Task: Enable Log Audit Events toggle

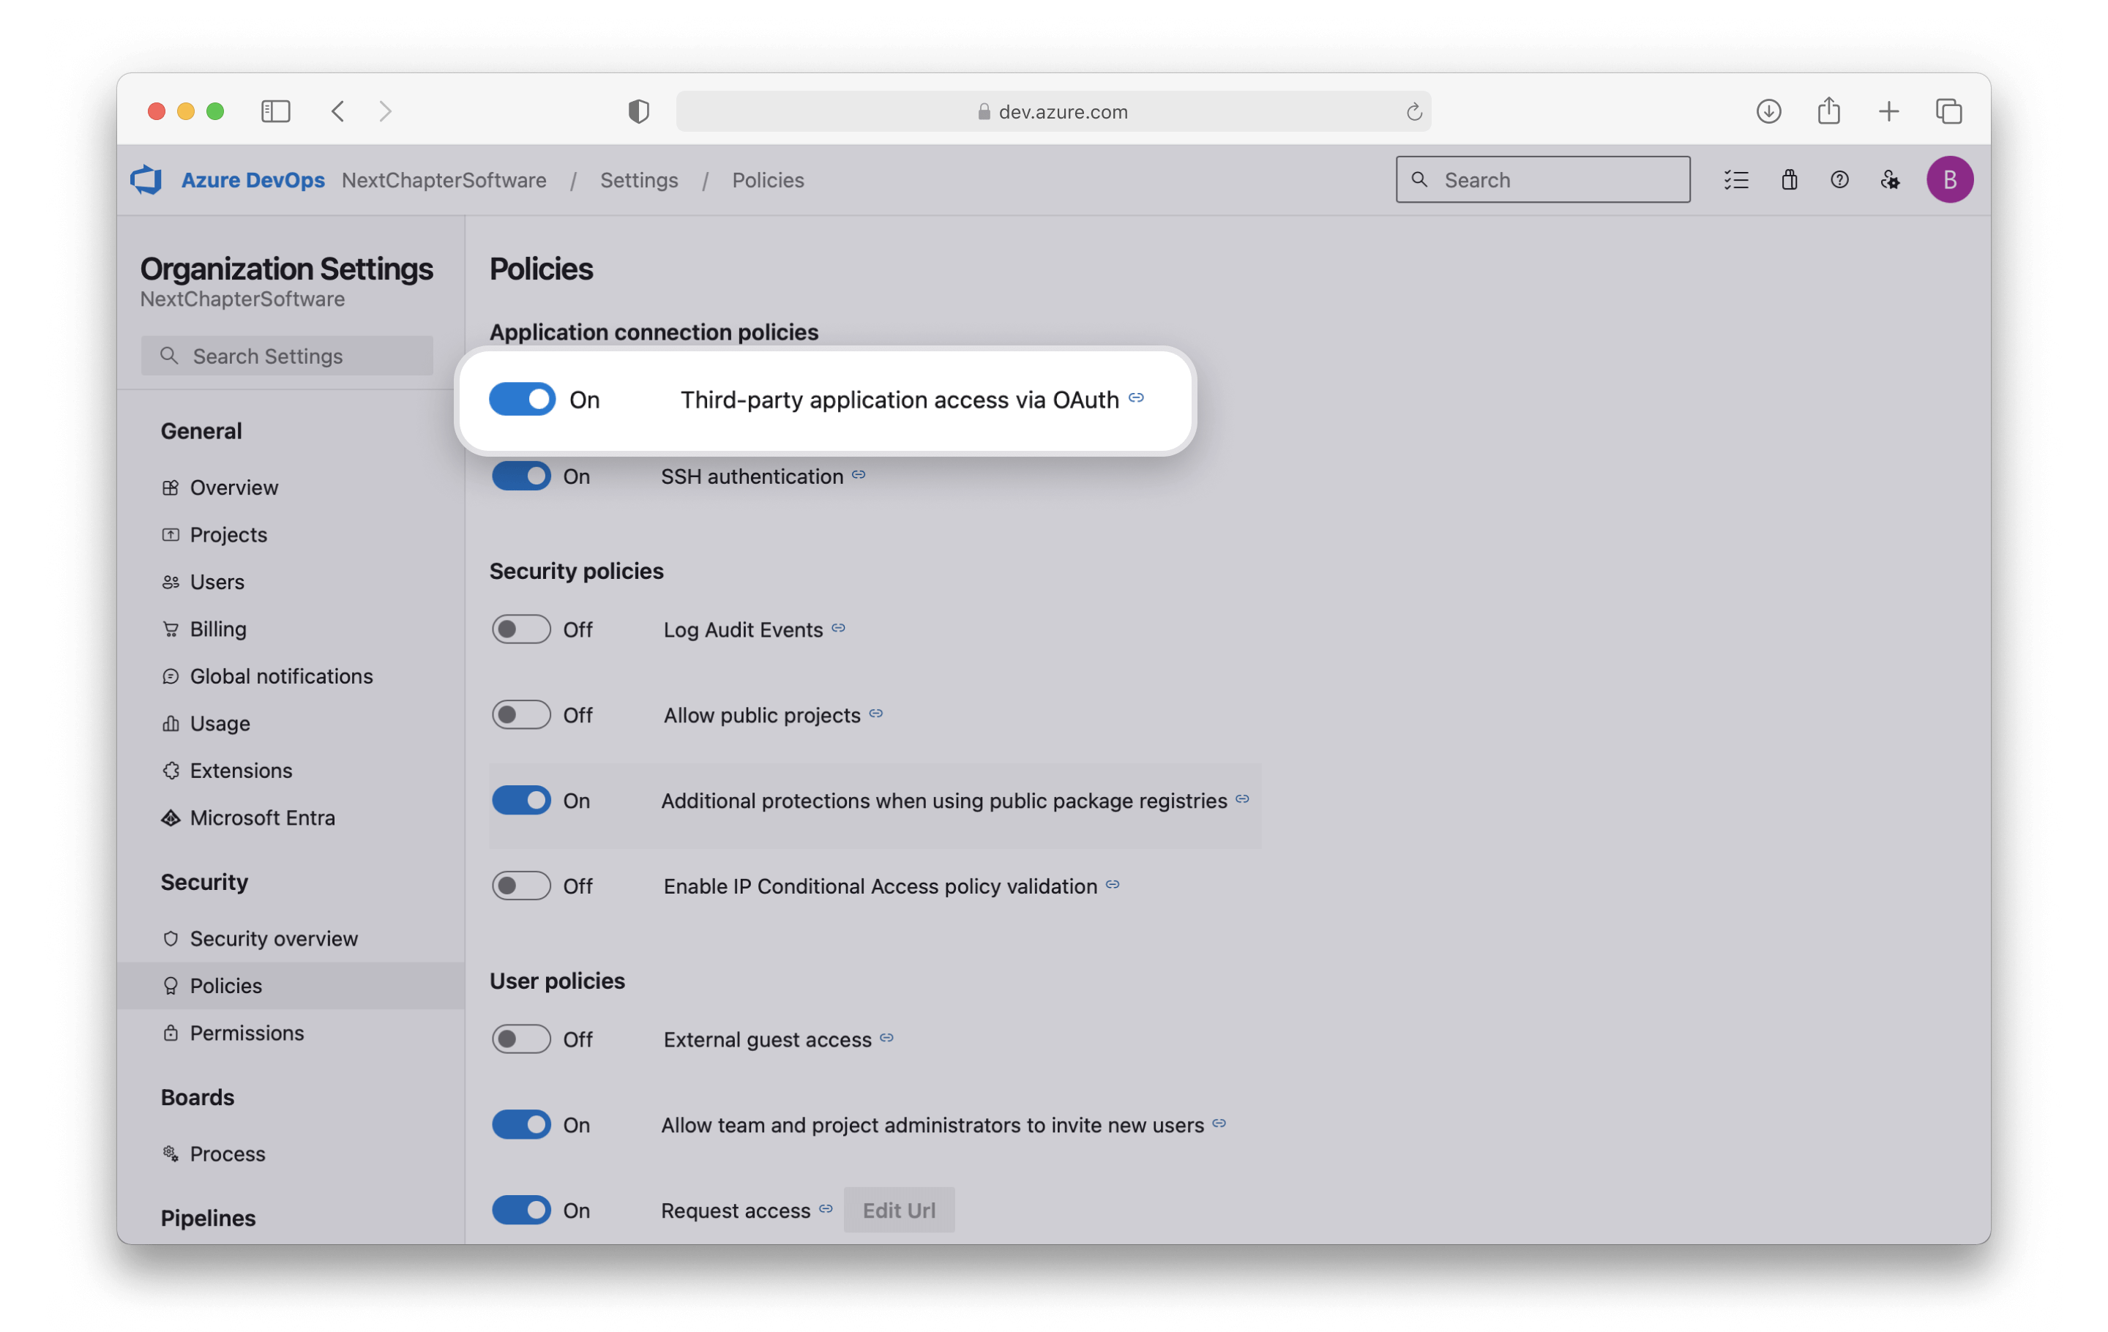Action: (x=521, y=629)
